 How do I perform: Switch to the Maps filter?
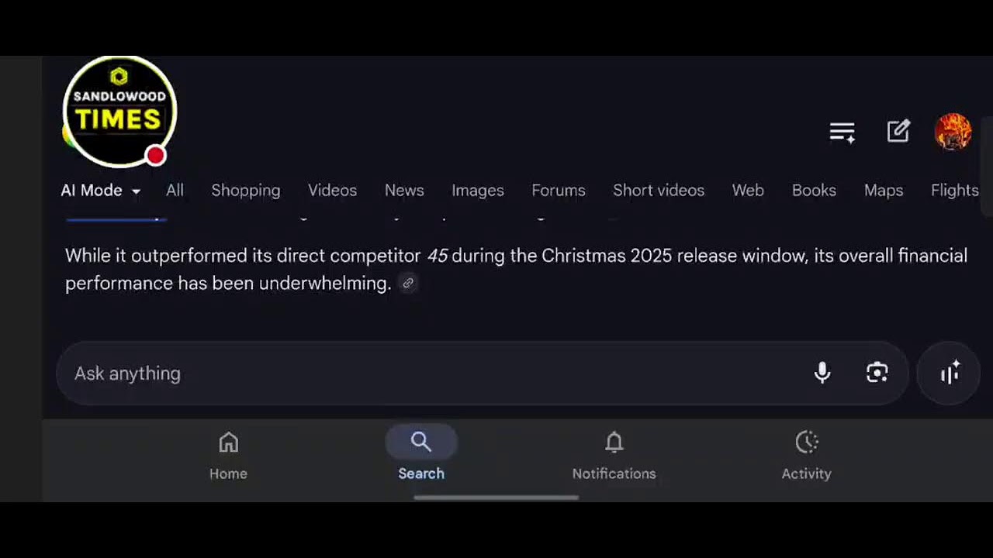point(884,191)
